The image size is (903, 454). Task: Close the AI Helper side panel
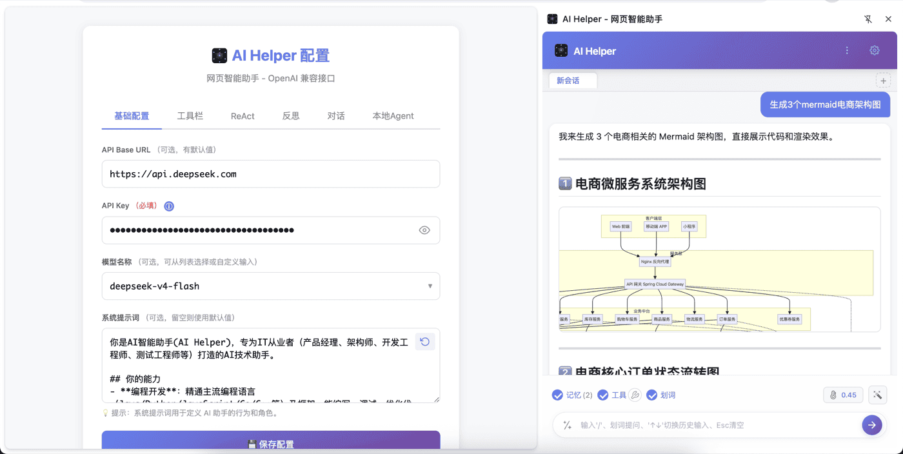[888, 19]
